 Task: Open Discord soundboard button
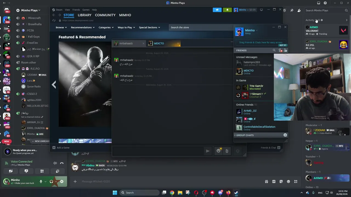(58, 171)
